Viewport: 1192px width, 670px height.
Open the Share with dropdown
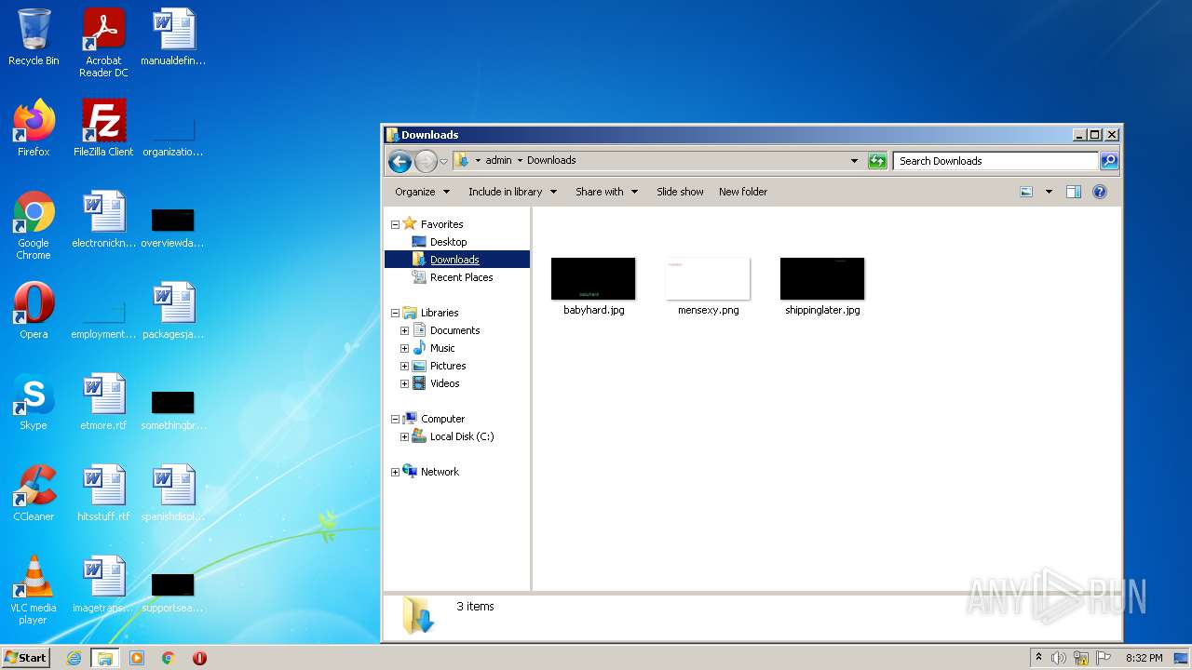click(x=606, y=192)
